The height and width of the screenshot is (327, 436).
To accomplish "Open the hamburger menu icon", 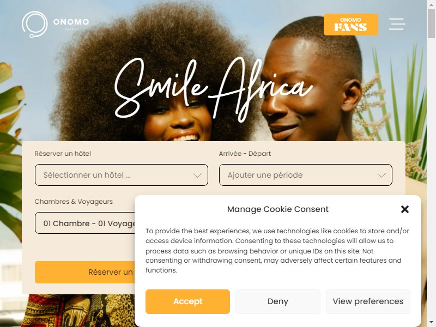I will click(397, 24).
